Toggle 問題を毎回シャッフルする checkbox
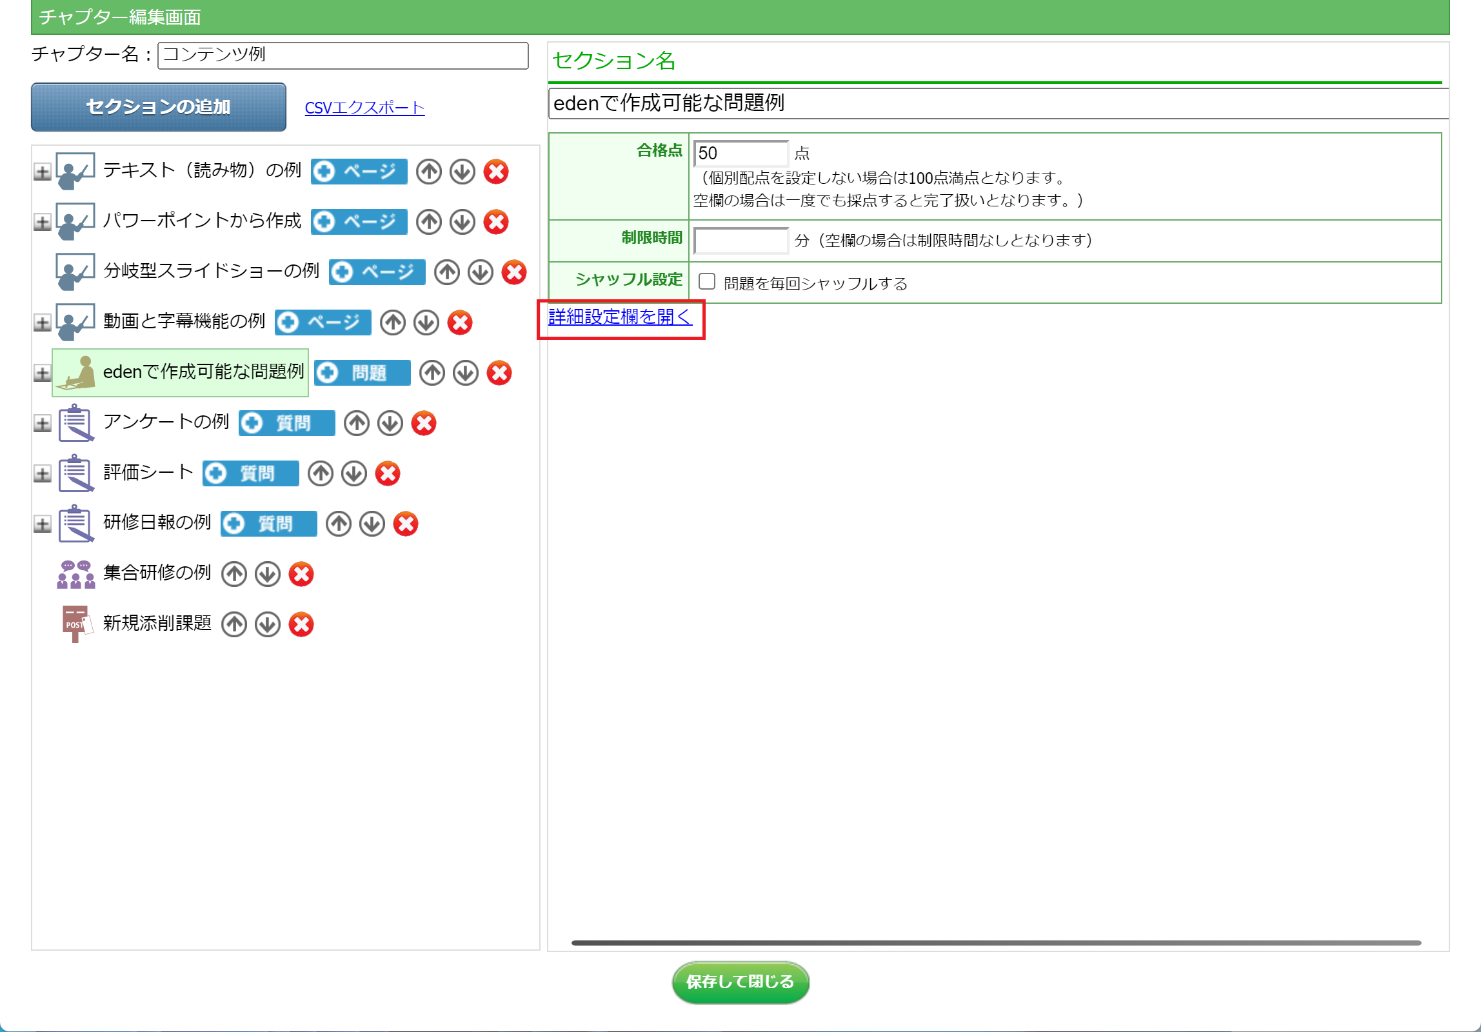1481x1032 pixels. (x=707, y=282)
